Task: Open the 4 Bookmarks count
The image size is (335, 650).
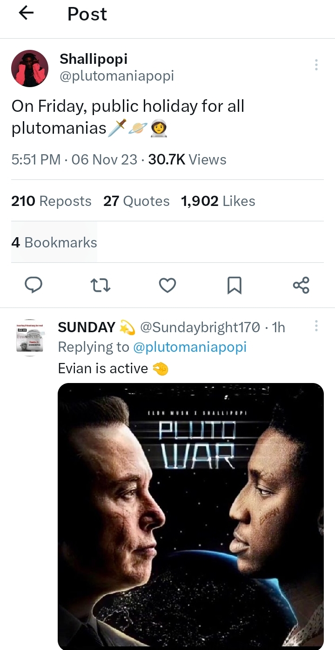Action: pyautogui.click(x=54, y=242)
